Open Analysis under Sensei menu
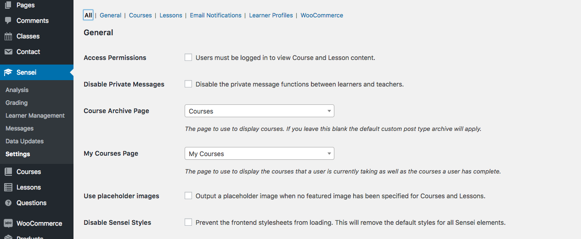Viewport: 581px width, 239px height. (17, 90)
